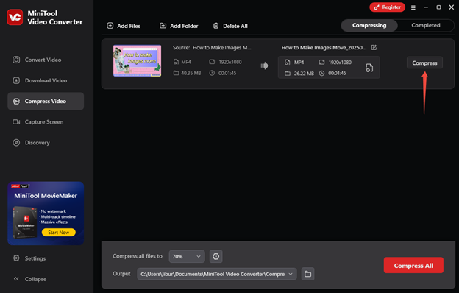459x293 pixels.
Task: Open compression settings gear icon
Action: [216, 256]
